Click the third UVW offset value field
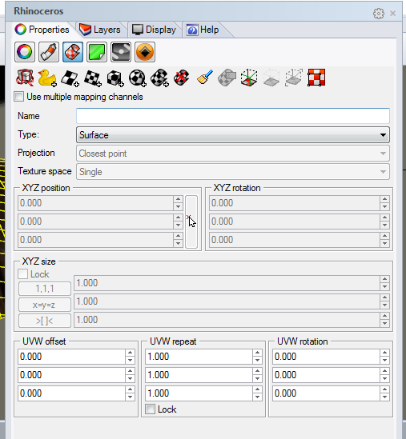406x439 pixels. (x=71, y=393)
